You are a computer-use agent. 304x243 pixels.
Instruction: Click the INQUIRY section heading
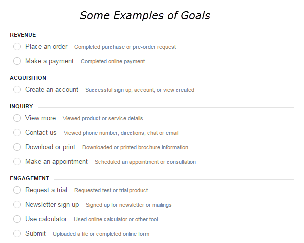pyautogui.click(x=21, y=106)
